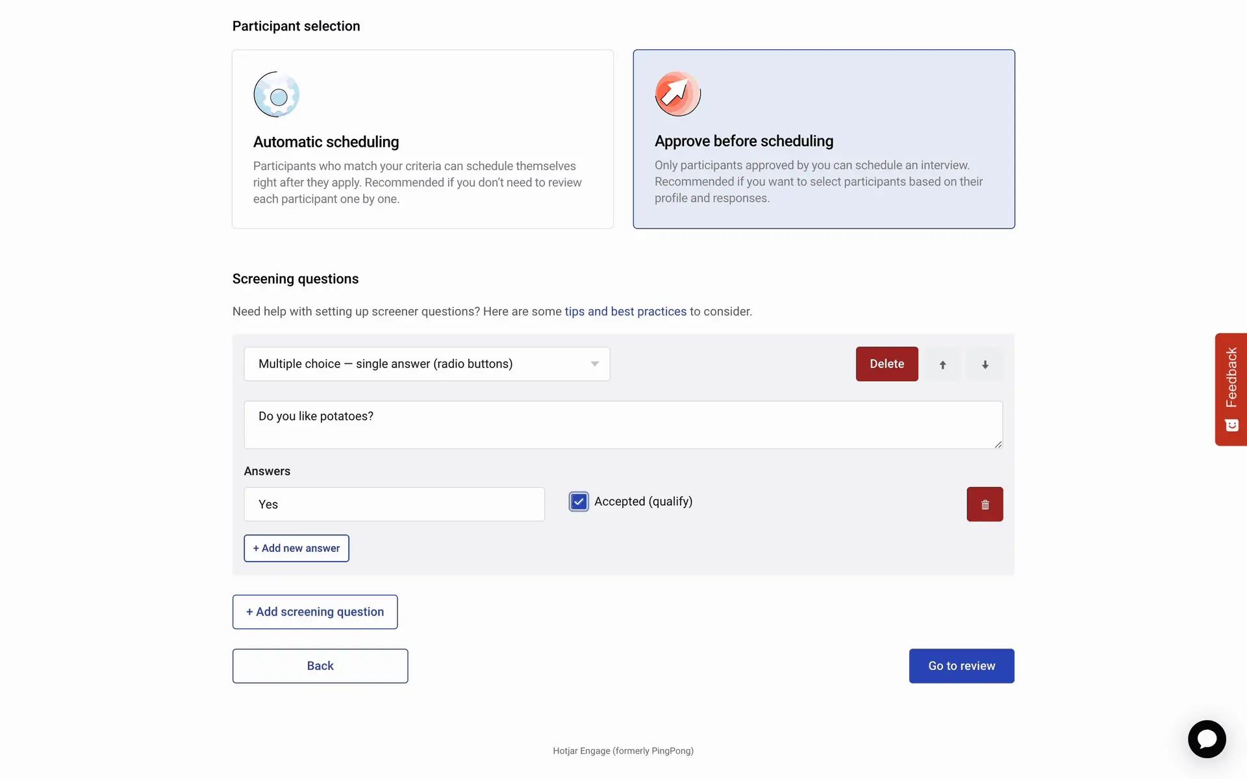The height and width of the screenshot is (779, 1247).
Task: Move question up with arrow icon
Action: 942,364
